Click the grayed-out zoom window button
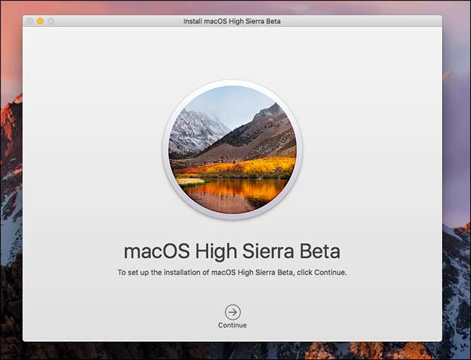Viewport: 471px width, 360px height. click(x=51, y=21)
